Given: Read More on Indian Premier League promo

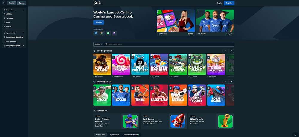Looking at the screenshot, I should pos(99,126).
